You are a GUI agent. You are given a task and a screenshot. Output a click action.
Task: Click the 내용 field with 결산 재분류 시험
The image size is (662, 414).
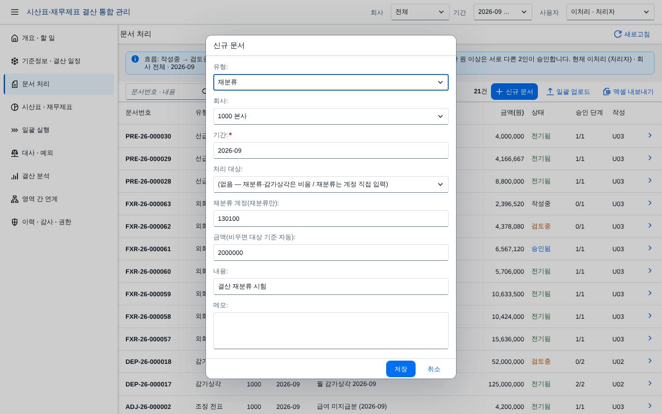pyautogui.click(x=331, y=287)
